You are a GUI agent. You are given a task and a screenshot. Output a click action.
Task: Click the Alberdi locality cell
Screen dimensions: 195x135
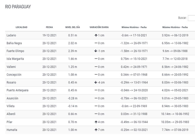coord(11,114)
